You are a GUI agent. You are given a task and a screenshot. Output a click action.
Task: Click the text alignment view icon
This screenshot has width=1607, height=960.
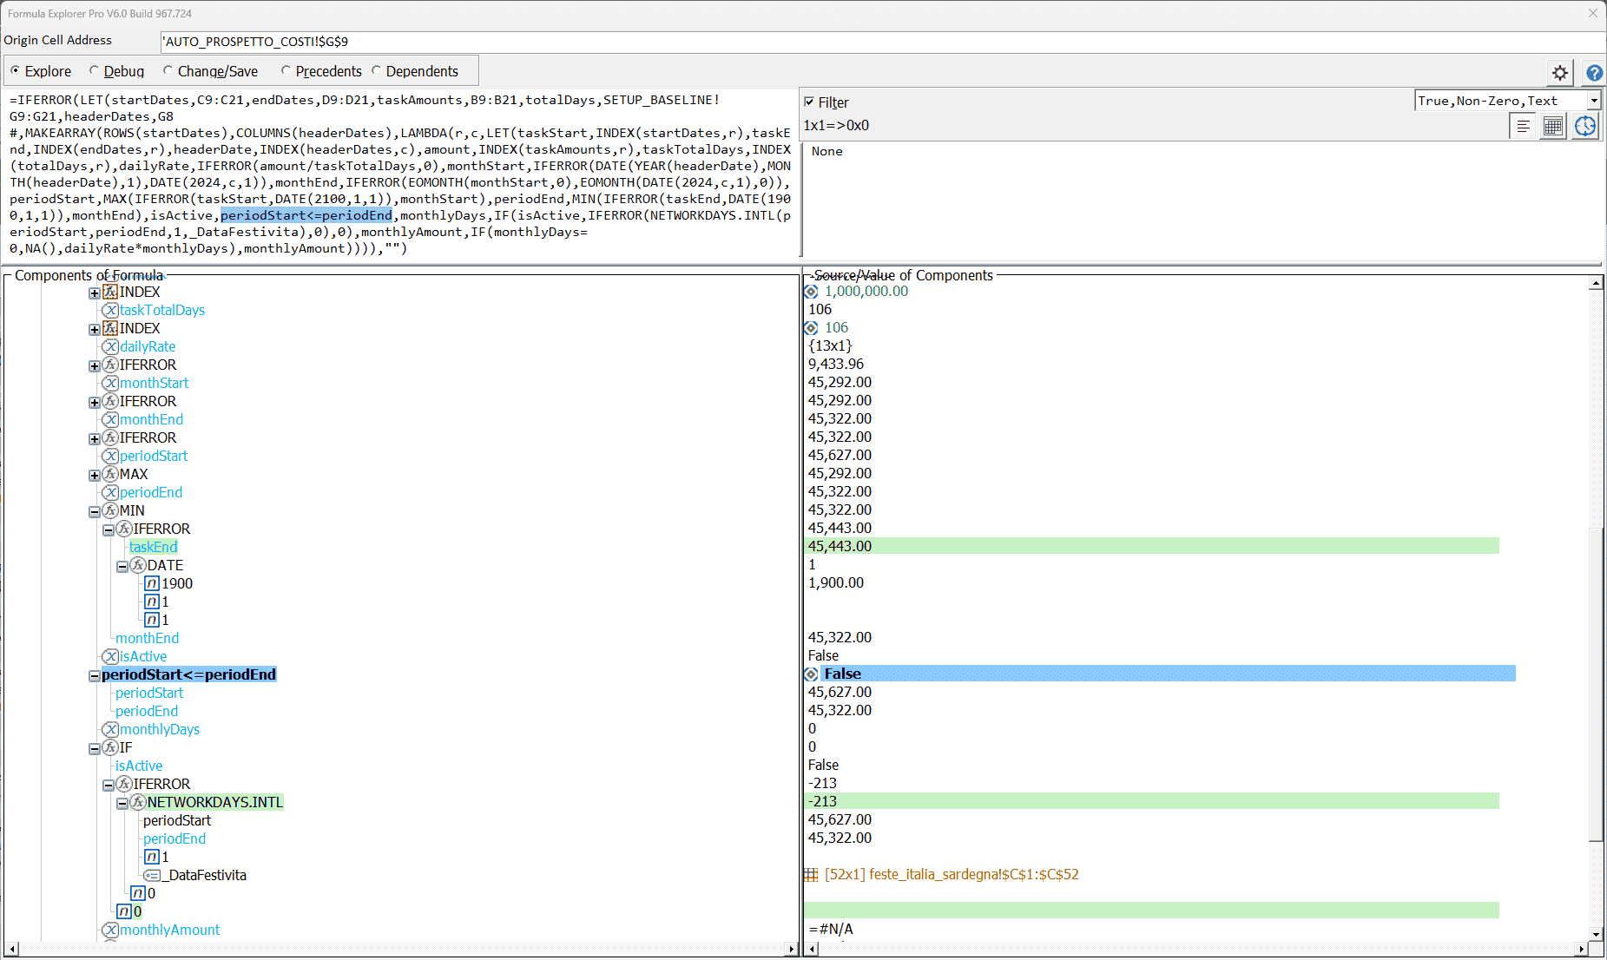click(1523, 127)
